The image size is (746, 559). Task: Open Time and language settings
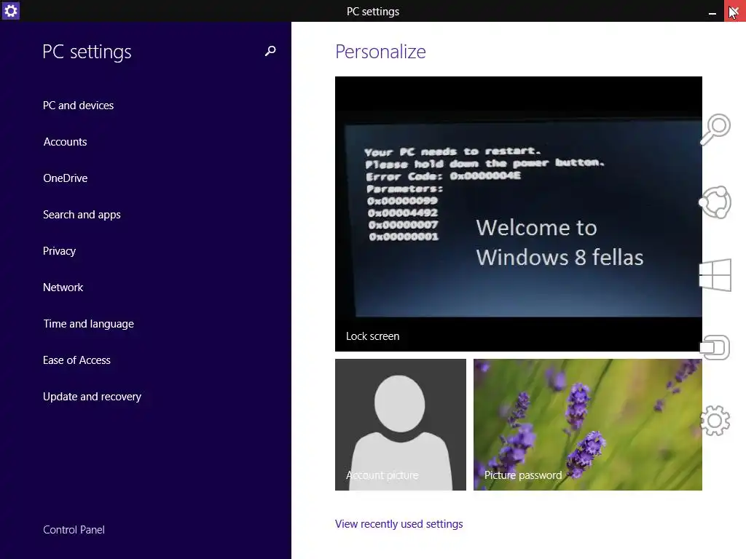pos(88,324)
